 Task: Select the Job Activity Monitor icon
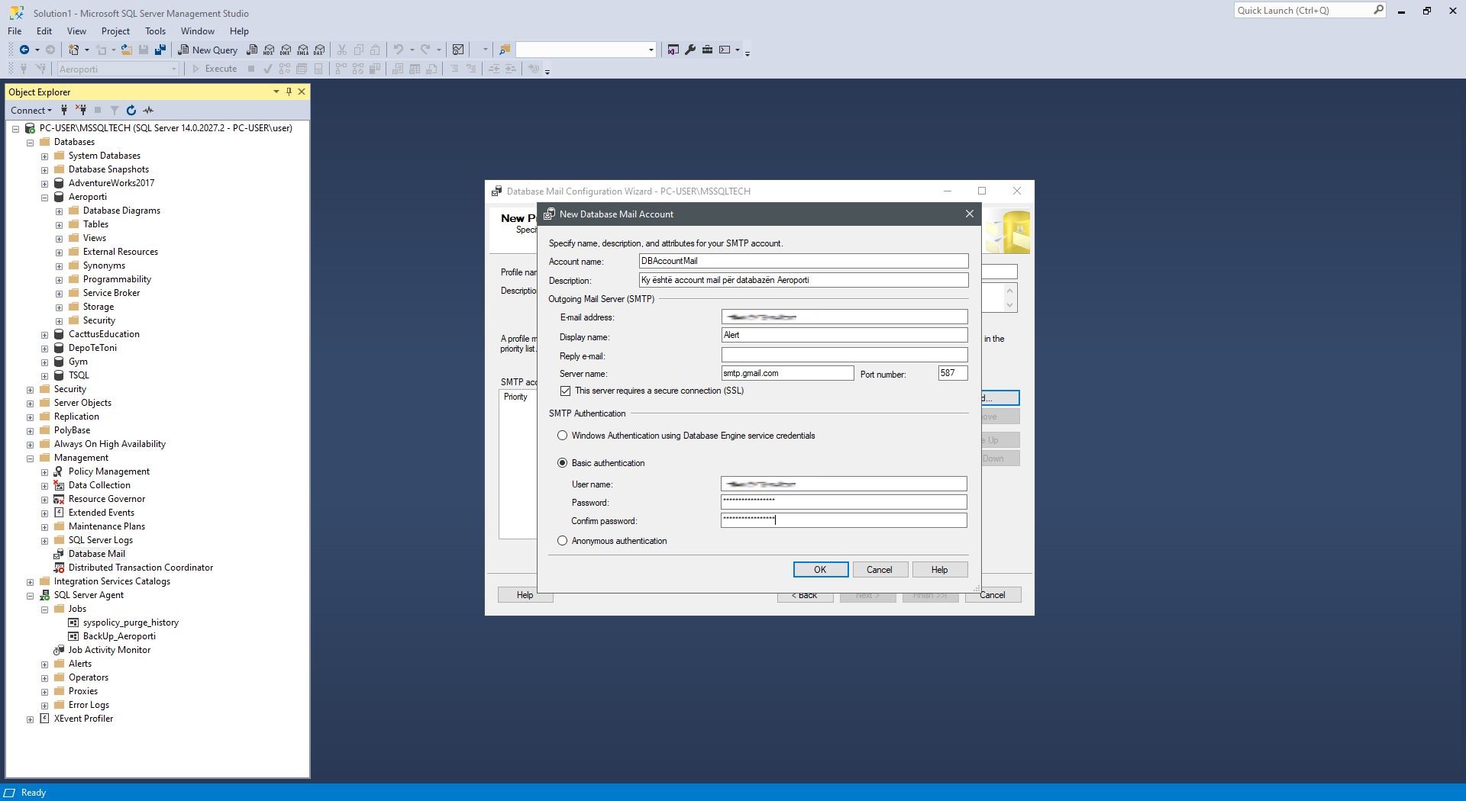59,650
